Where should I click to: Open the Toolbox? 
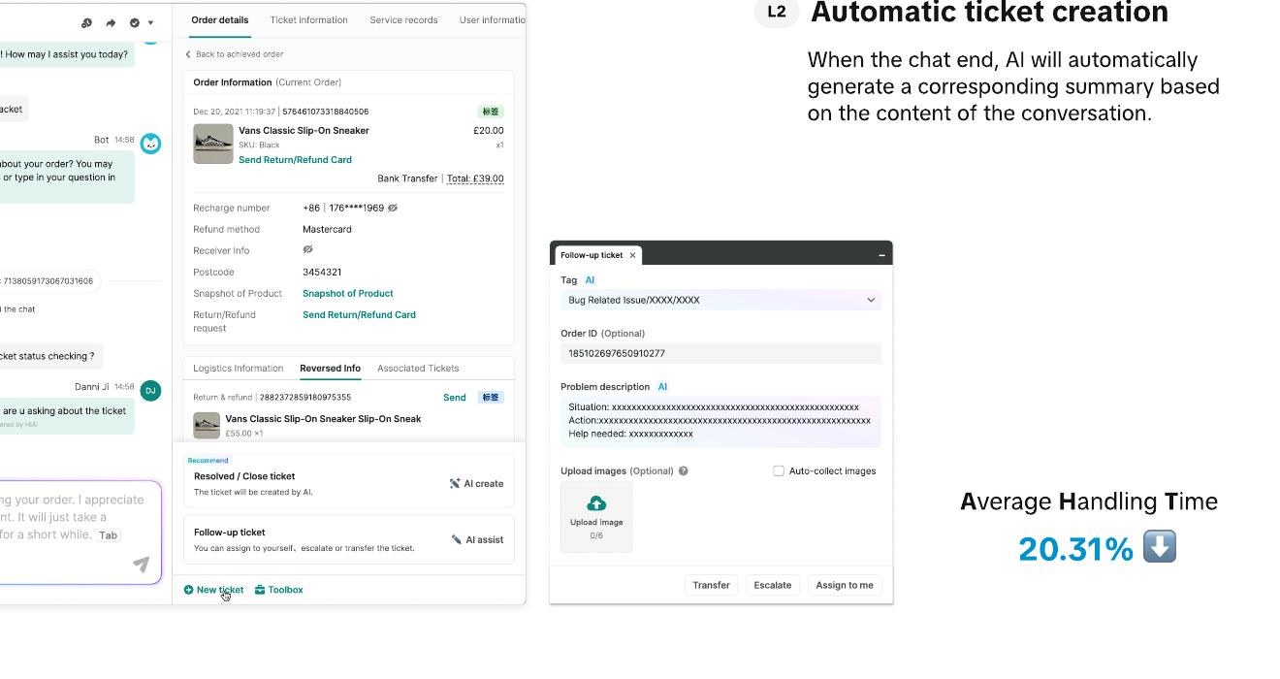coord(279,590)
